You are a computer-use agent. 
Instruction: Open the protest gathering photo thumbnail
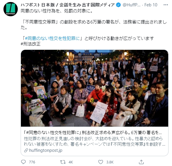click(x=94, y=88)
